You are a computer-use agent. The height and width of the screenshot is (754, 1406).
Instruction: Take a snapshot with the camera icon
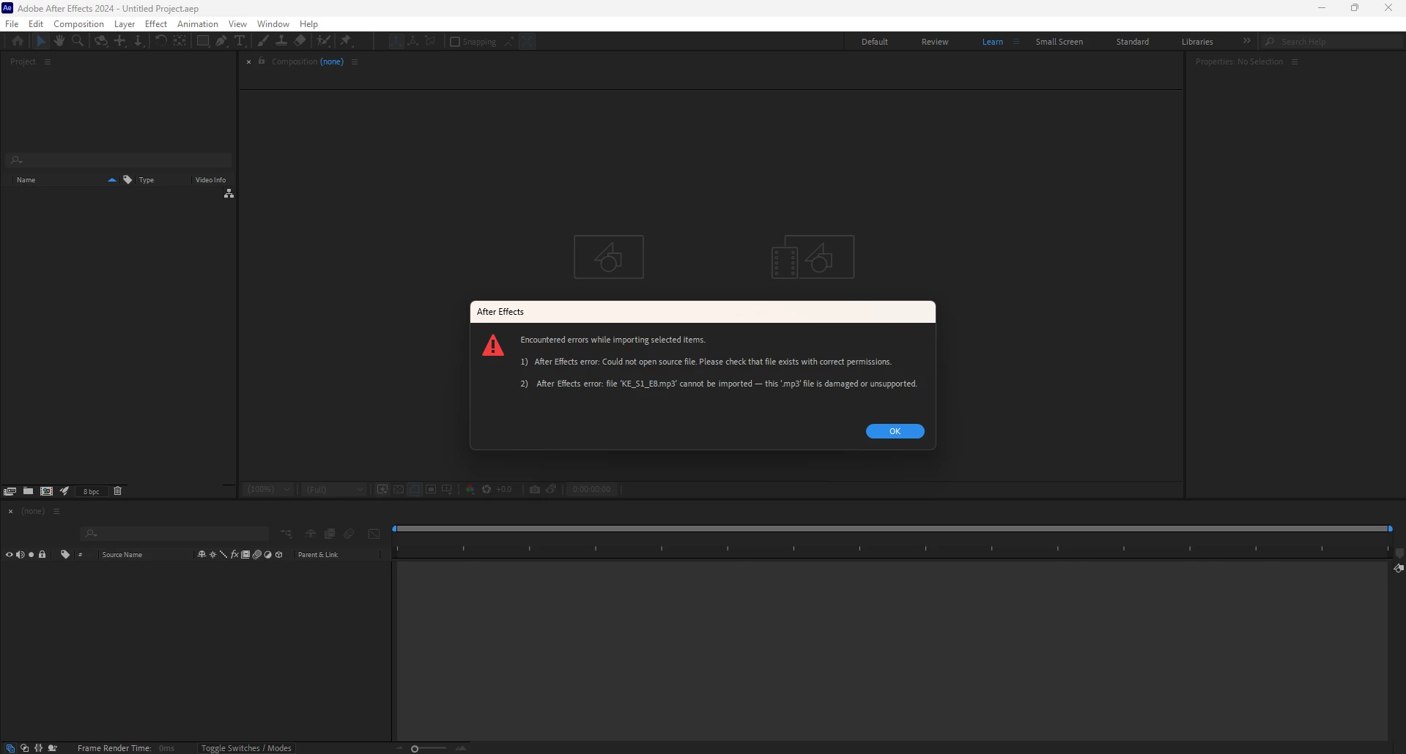click(x=535, y=489)
